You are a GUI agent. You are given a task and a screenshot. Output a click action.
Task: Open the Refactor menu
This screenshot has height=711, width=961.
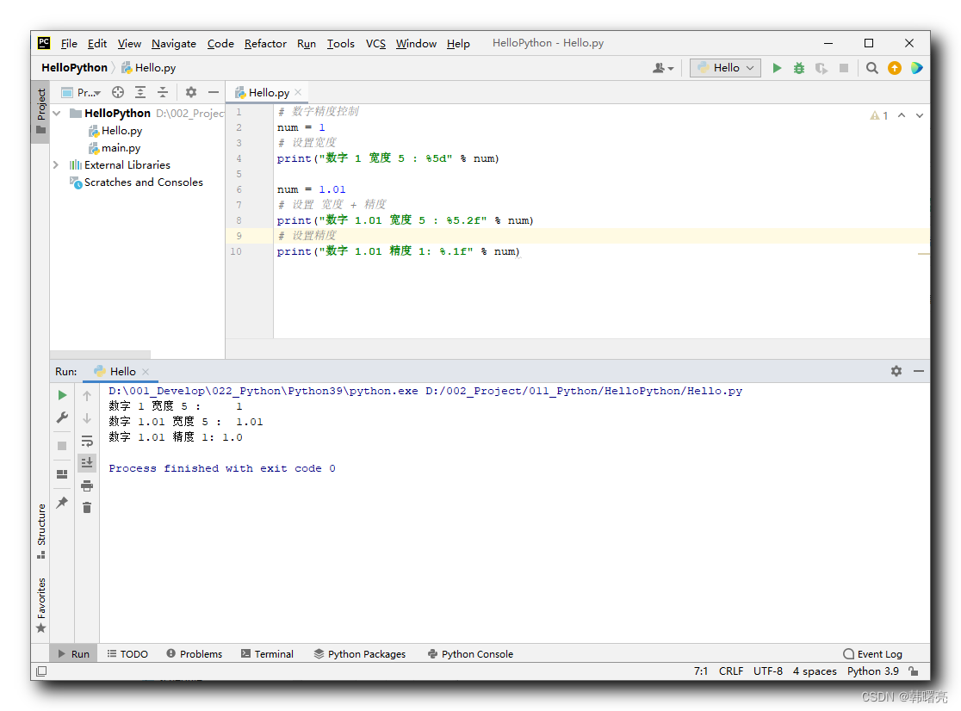265,43
